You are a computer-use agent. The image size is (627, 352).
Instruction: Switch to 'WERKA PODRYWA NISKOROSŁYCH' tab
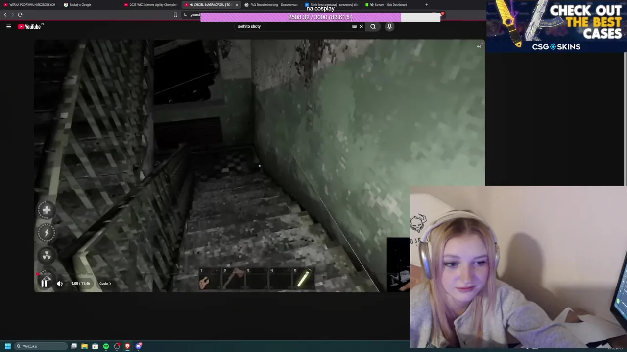point(29,5)
